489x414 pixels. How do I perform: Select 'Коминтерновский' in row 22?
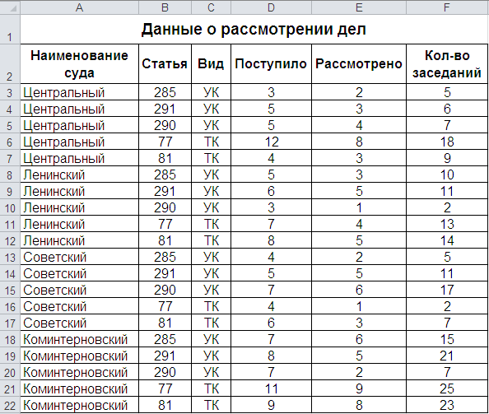80,406
